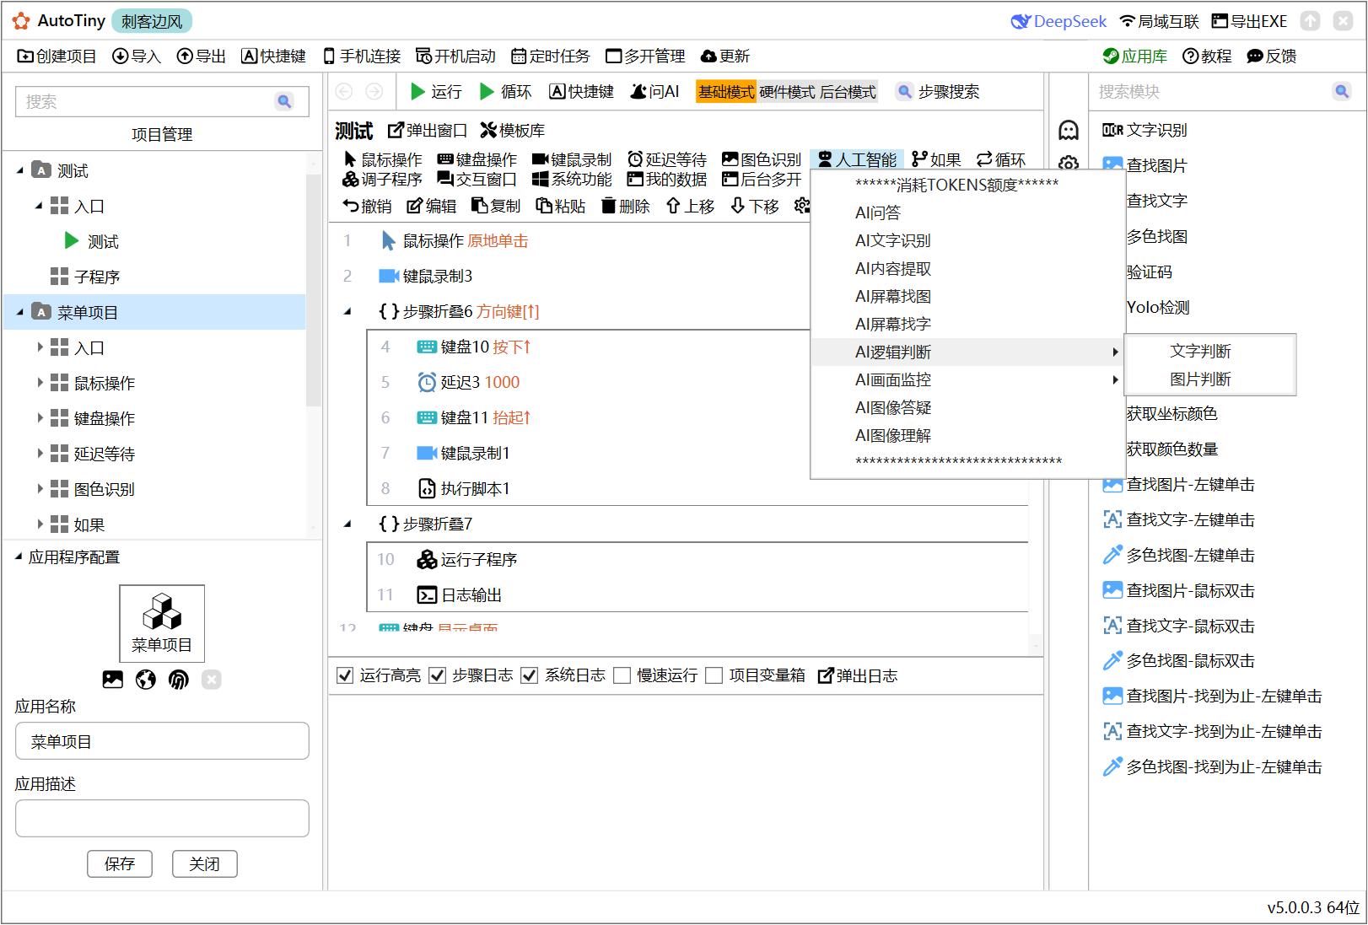Select 文字判断 in the submenu
Viewport: 1368px width, 925px height.
coord(1210,352)
